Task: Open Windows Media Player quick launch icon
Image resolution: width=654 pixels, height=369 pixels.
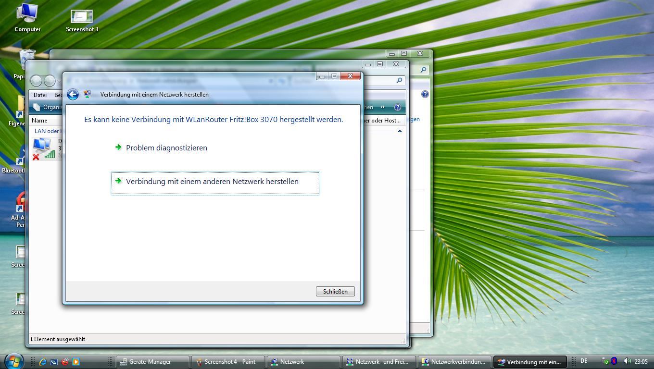Action: pos(75,362)
